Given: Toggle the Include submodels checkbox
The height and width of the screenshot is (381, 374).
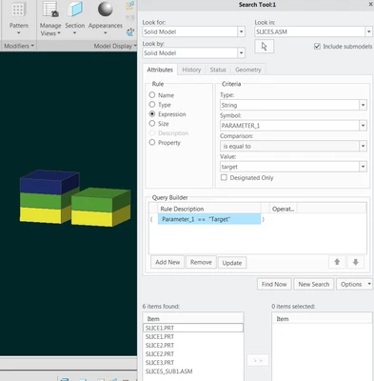Looking at the screenshot, I should point(317,47).
